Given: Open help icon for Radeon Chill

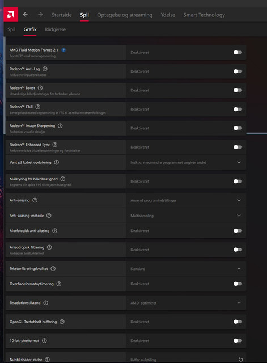Looking at the screenshot, I should point(38,107).
